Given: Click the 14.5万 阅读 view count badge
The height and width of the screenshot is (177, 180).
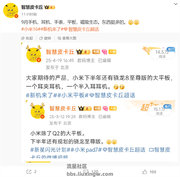Looking at the screenshot, I should 162,54.
